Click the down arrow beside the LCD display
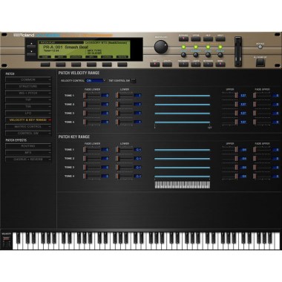This screenshot has width=282, height=282. tap(31, 53)
